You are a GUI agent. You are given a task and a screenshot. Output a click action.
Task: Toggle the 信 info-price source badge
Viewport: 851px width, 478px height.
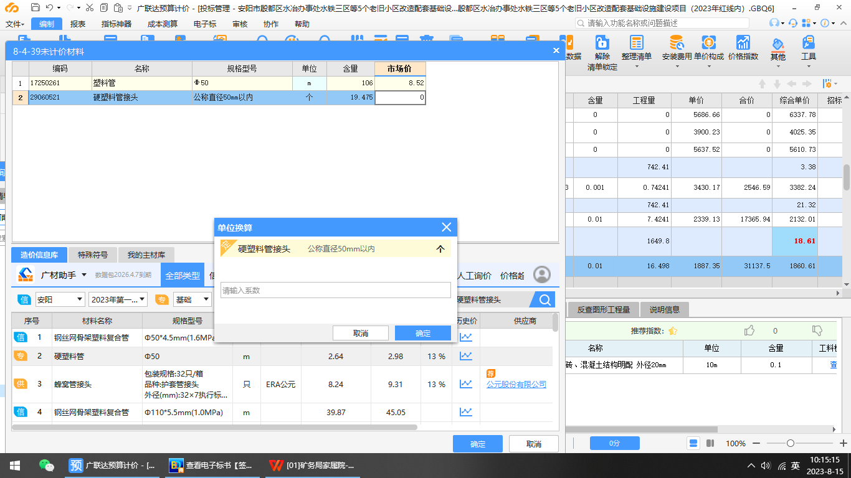24,299
